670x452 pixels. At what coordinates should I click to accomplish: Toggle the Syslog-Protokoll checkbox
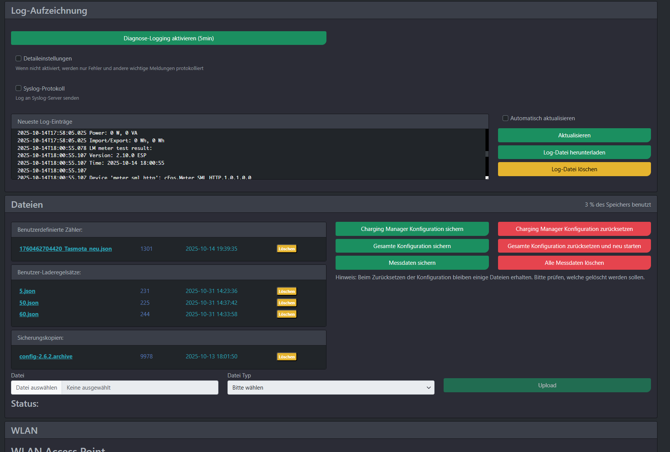(x=18, y=88)
